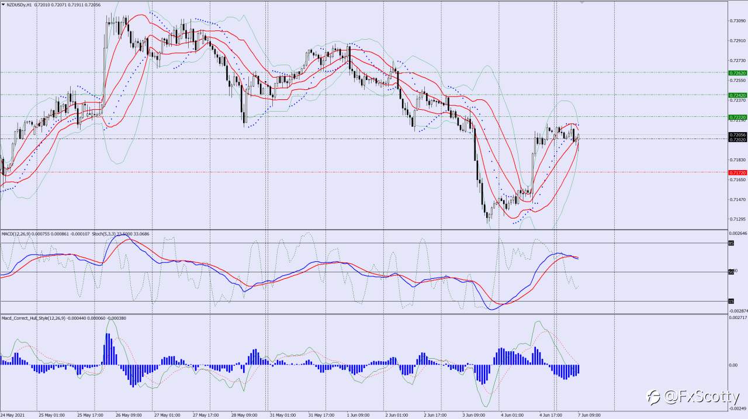
Task: Click the 2 Jun 17:00 time label
Action: click(435, 415)
